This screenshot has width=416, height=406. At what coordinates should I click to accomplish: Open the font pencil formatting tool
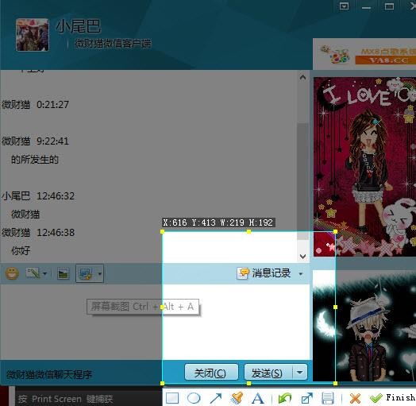(x=33, y=273)
